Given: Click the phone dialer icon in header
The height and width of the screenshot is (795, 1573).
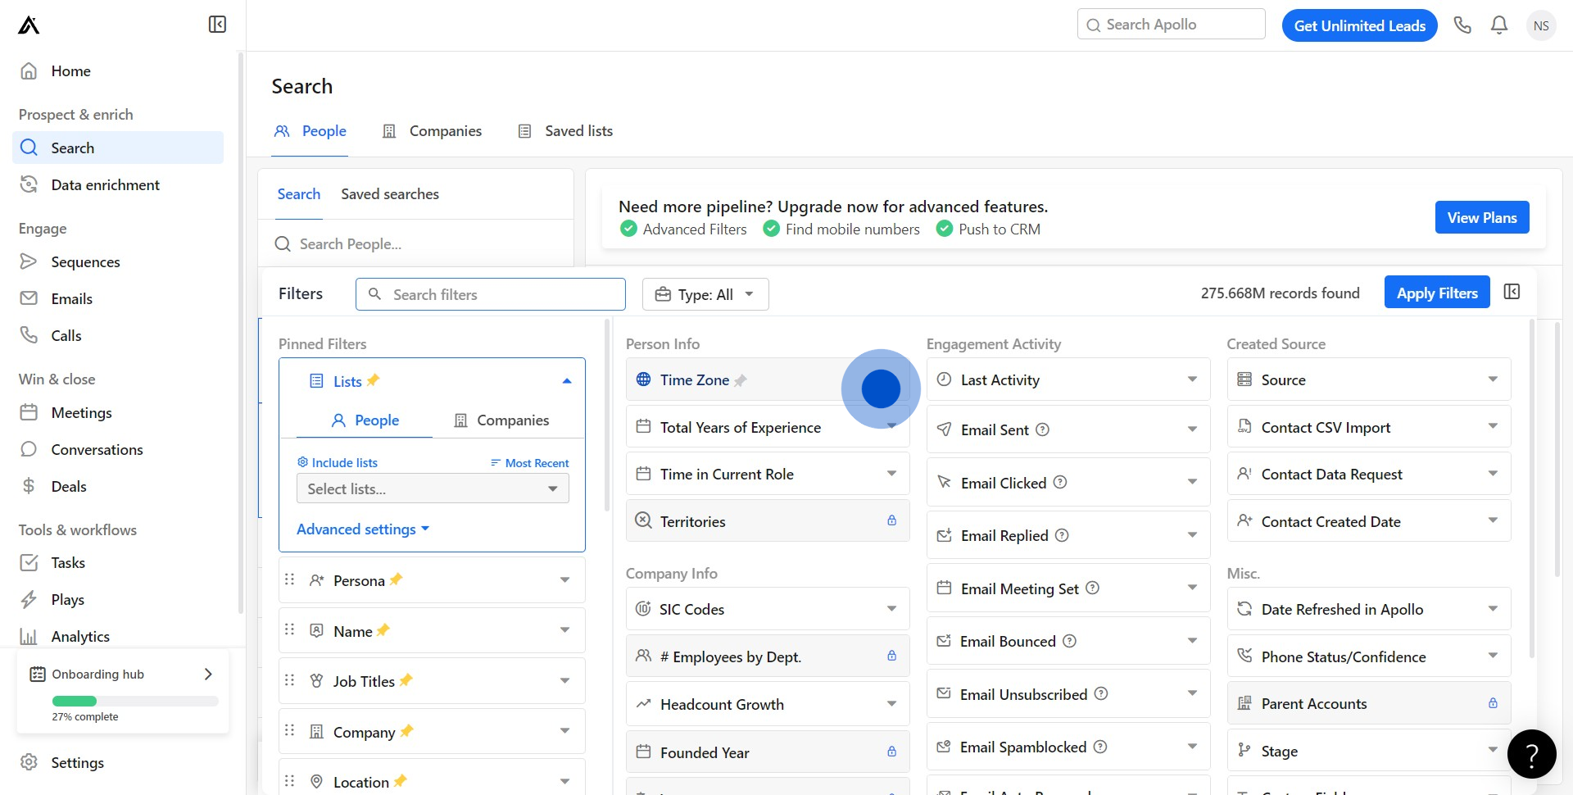Looking at the screenshot, I should tap(1462, 25).
